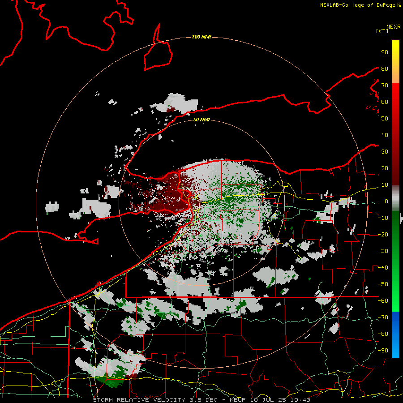Click the -20 value on velocity scale
This screenshot has height=403, width=403.
tap(383, 235)
